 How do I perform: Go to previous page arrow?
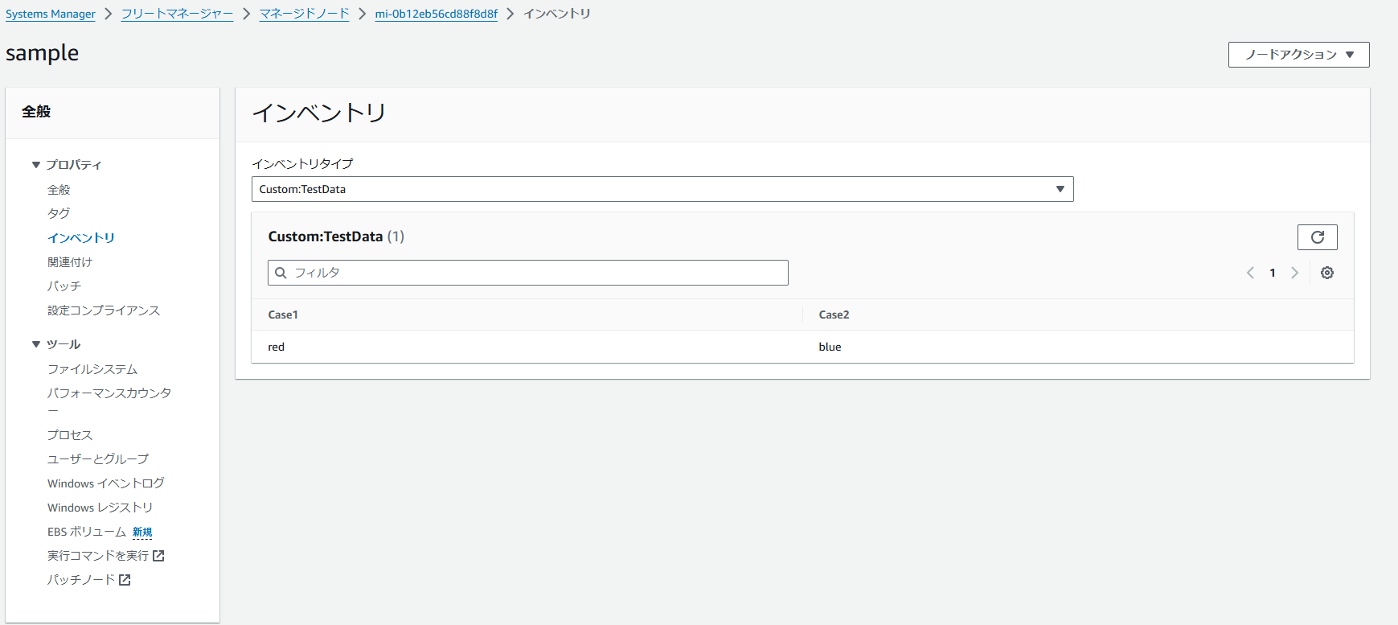click(x=1250, y=273)
